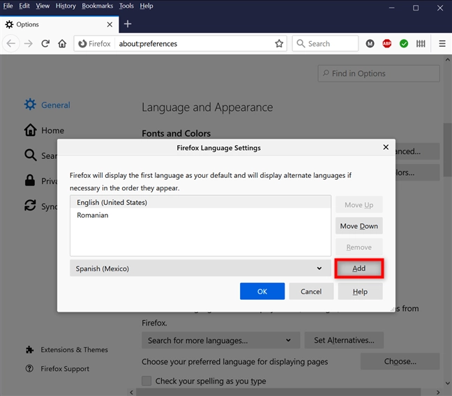Screen dimensions: 452x396
Task: Click the Move Down button
Action: tap(359, 226)
